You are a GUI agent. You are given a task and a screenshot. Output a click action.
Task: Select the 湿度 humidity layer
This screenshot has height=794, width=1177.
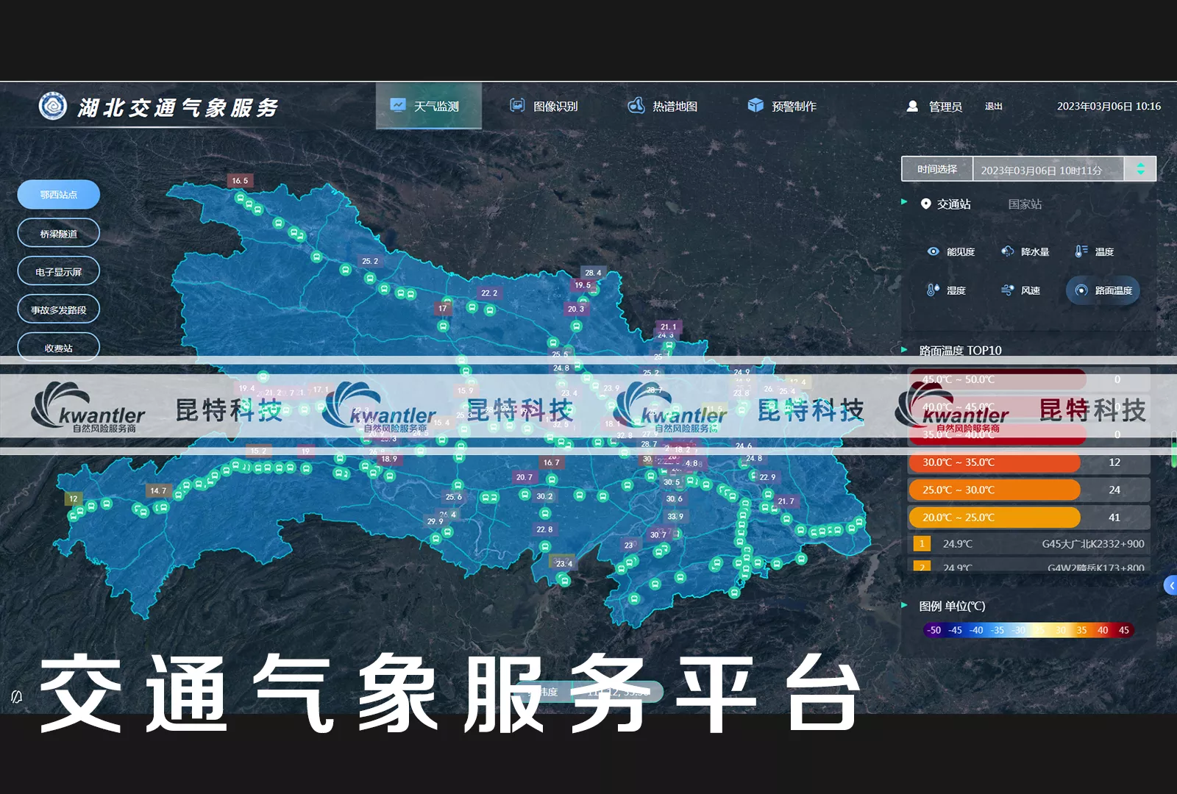946,290
